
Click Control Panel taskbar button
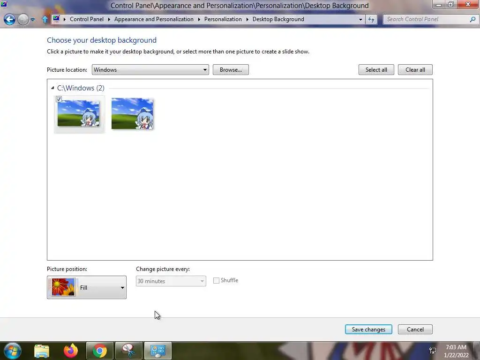[x=158, y=351]
